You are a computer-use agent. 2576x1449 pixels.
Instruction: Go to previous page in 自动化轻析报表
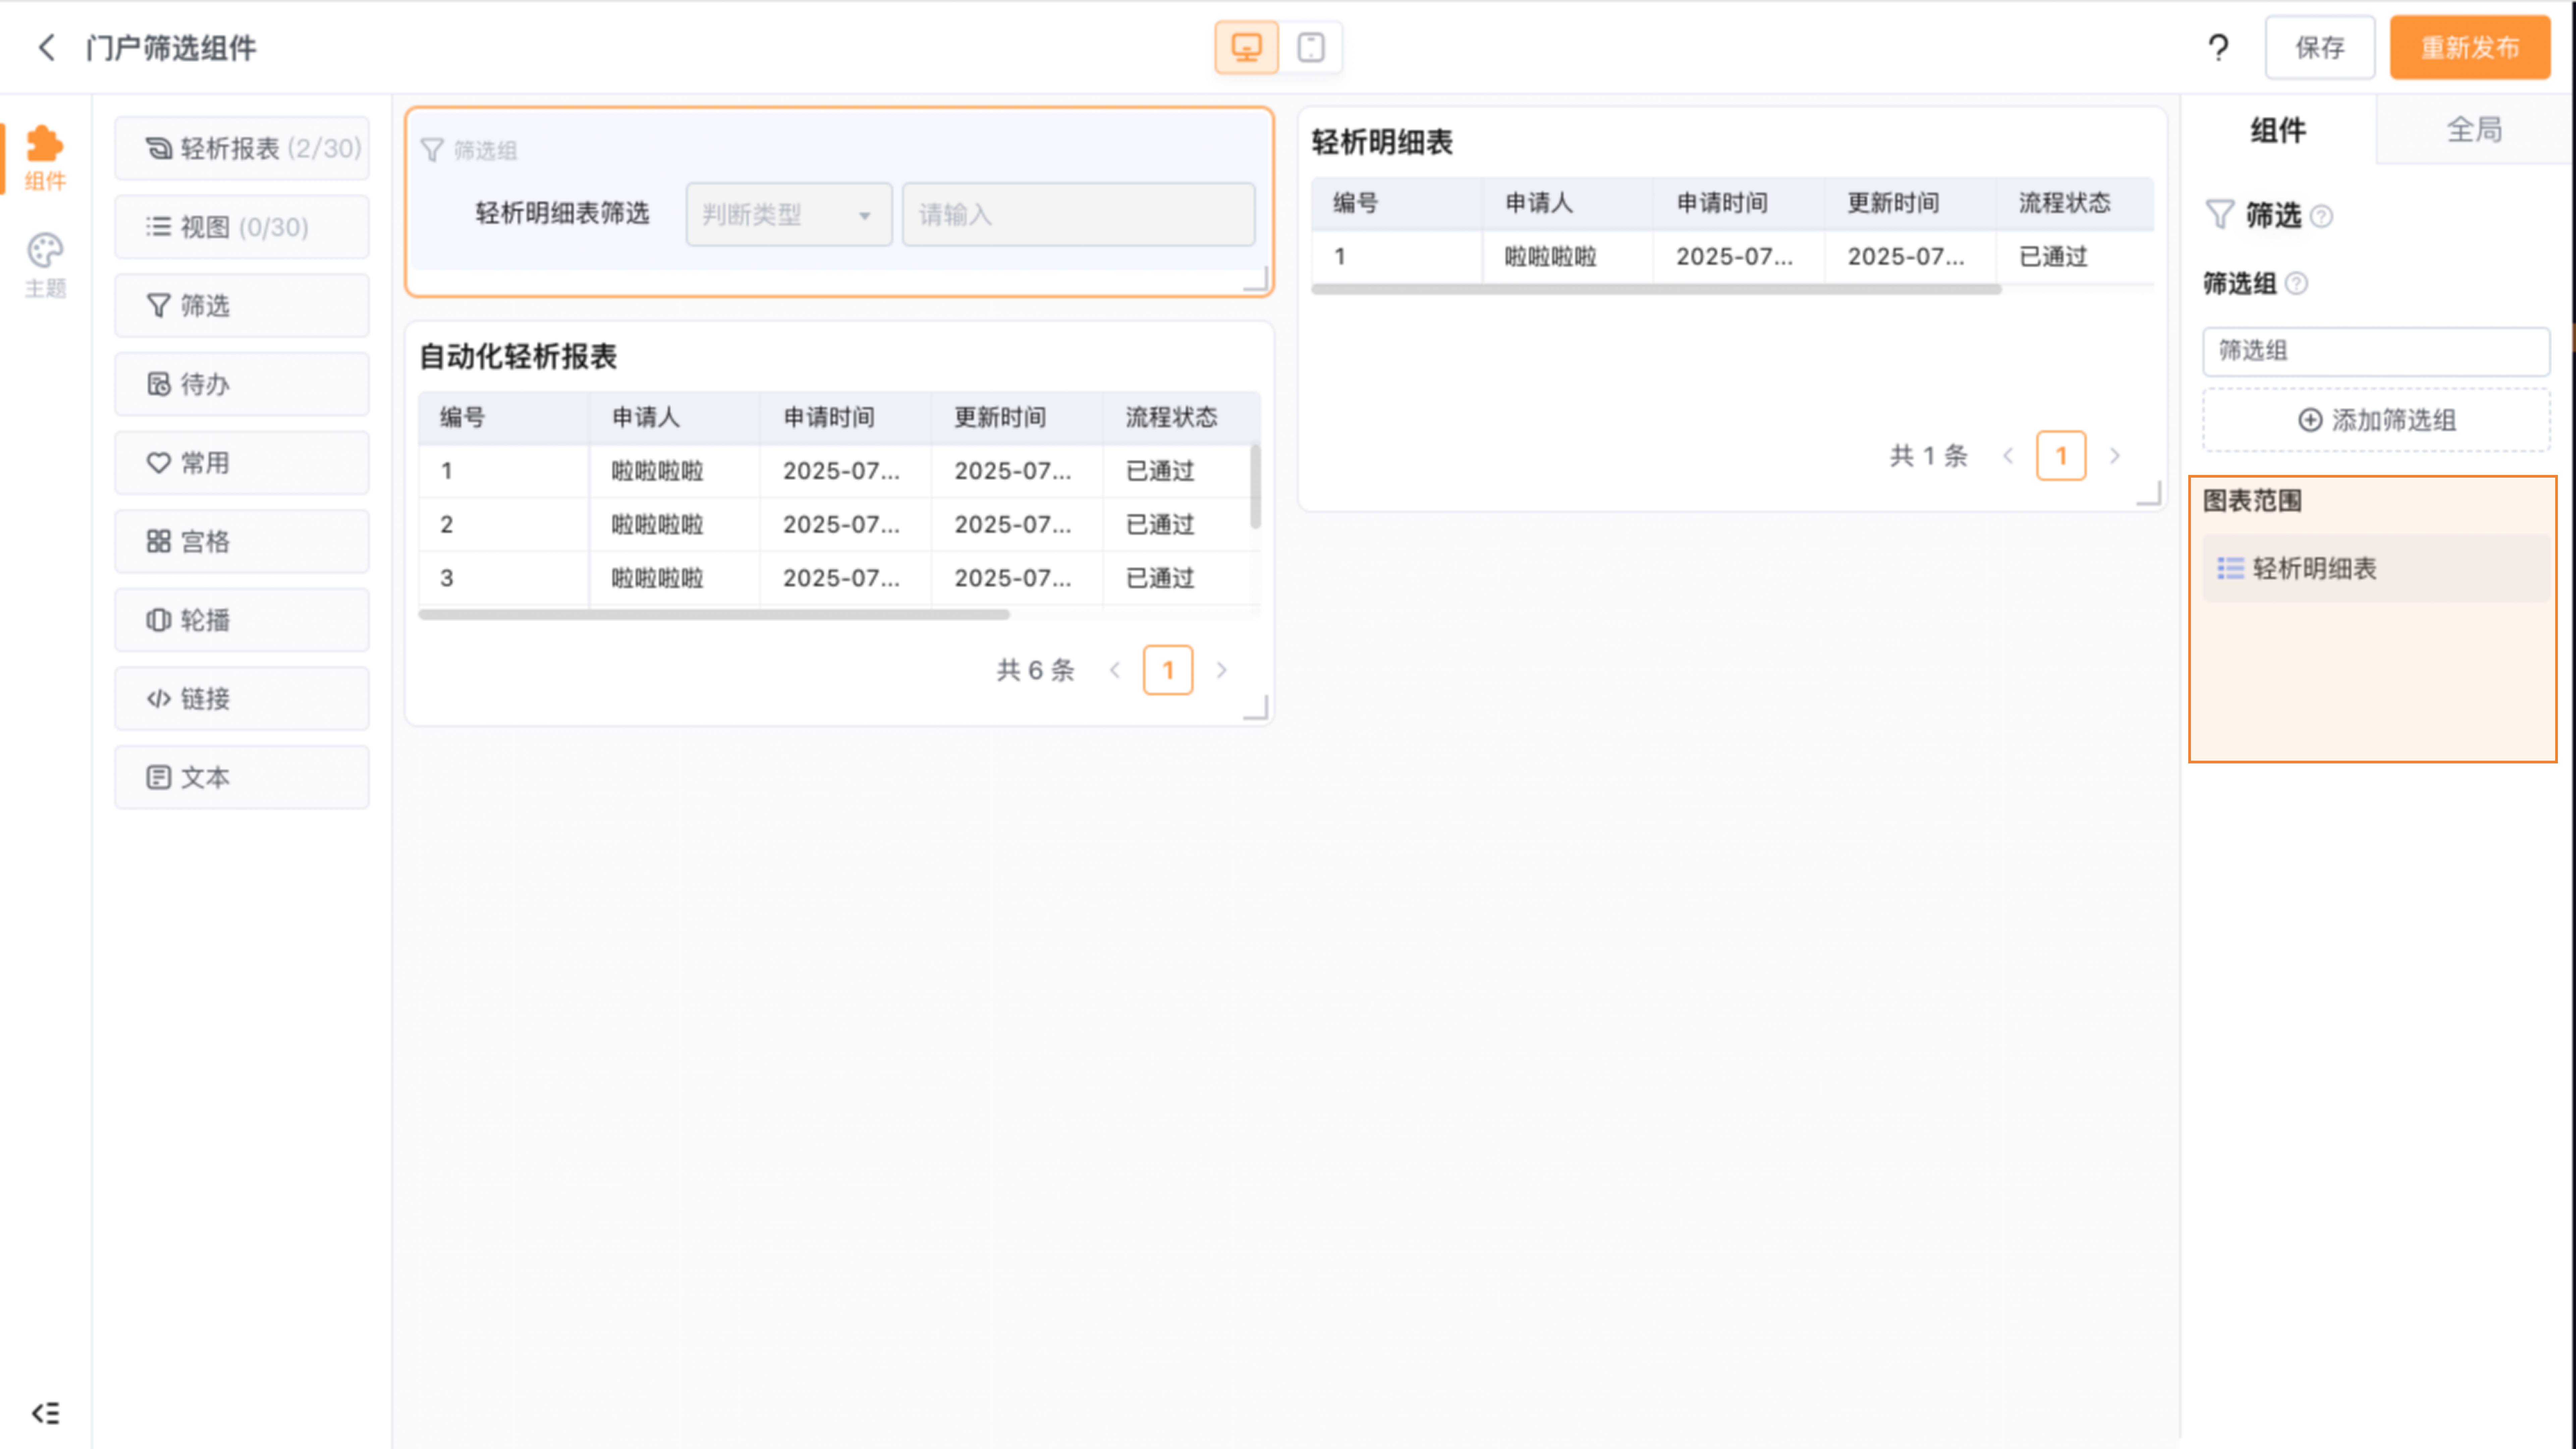point(1115,670)
